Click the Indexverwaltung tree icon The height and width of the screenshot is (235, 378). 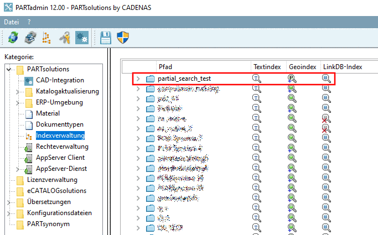[x=29, y=137]
